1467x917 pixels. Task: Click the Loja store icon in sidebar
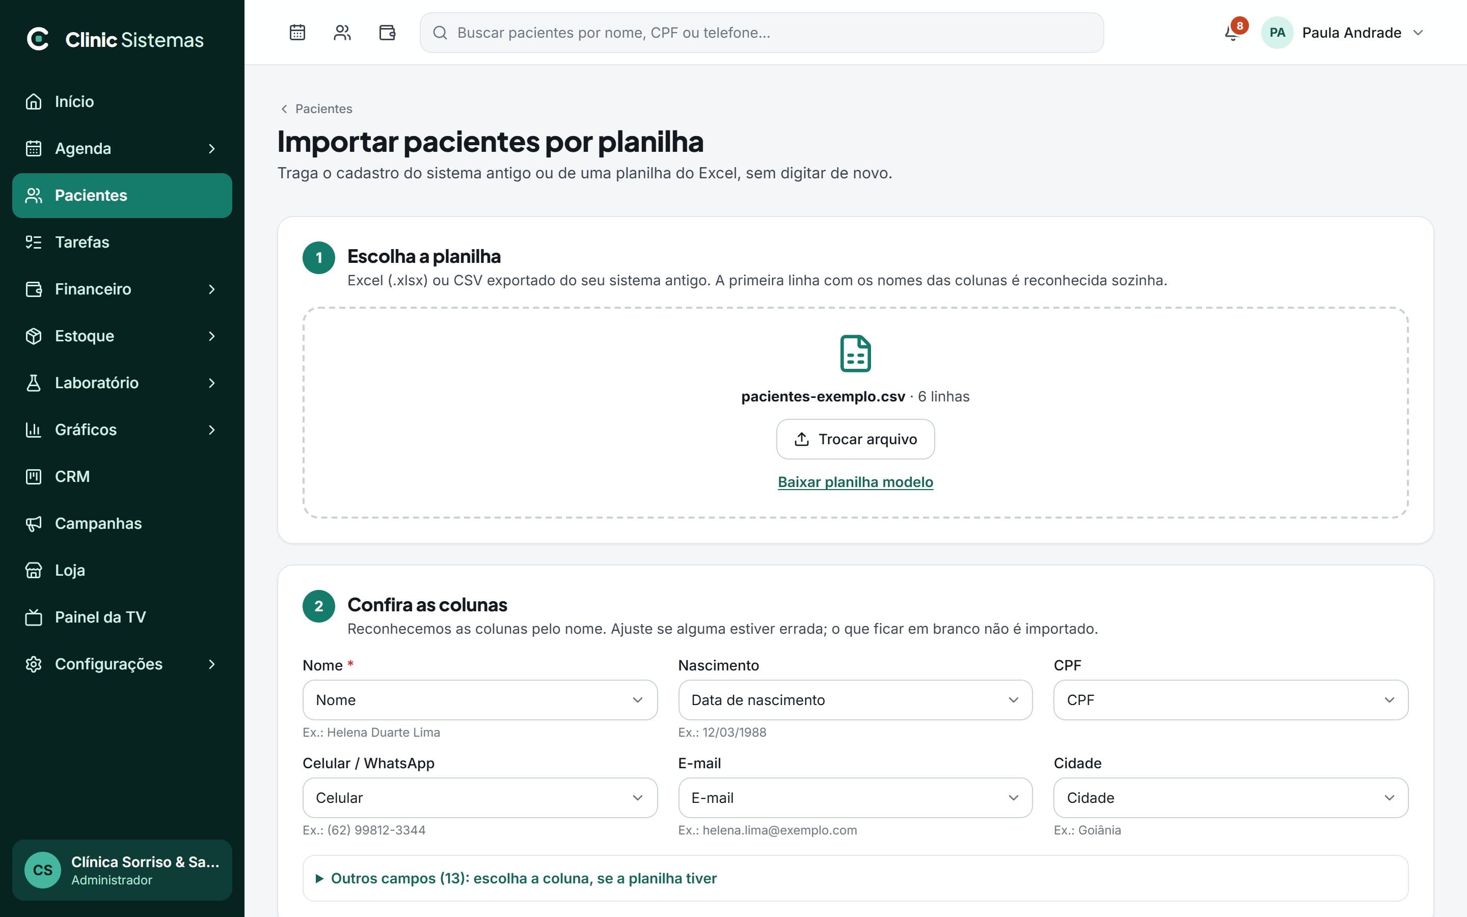(x=34, y=570)
